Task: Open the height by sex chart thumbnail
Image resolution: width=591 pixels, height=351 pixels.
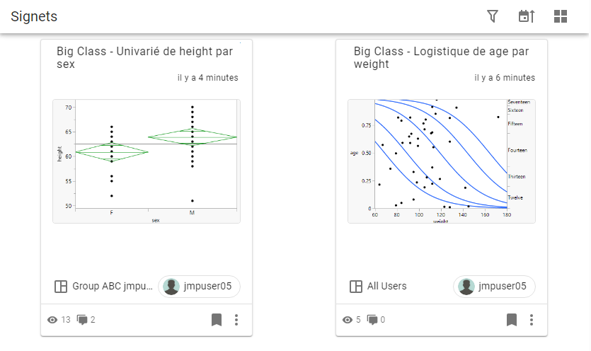Action: tap(147, 161)
